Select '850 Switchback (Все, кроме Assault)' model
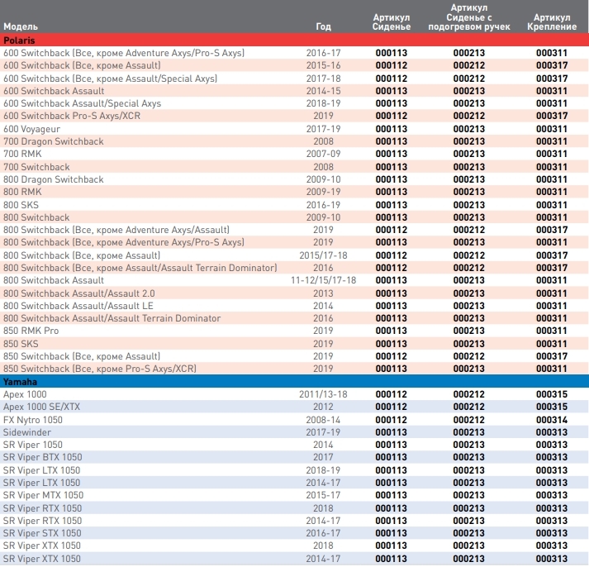This screenshot has width=589, height=567. (x=82, y=356)
